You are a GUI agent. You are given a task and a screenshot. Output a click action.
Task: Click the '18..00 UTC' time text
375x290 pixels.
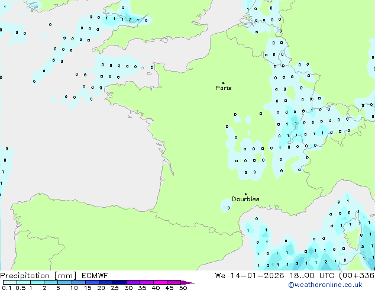tap(312, 276)
